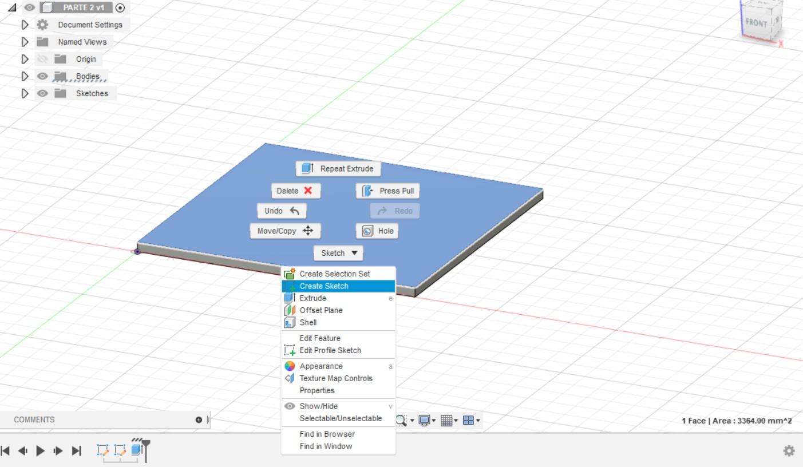Choose Offset Plane from context menu
The image size is (803, 467).
coord(338,310)
